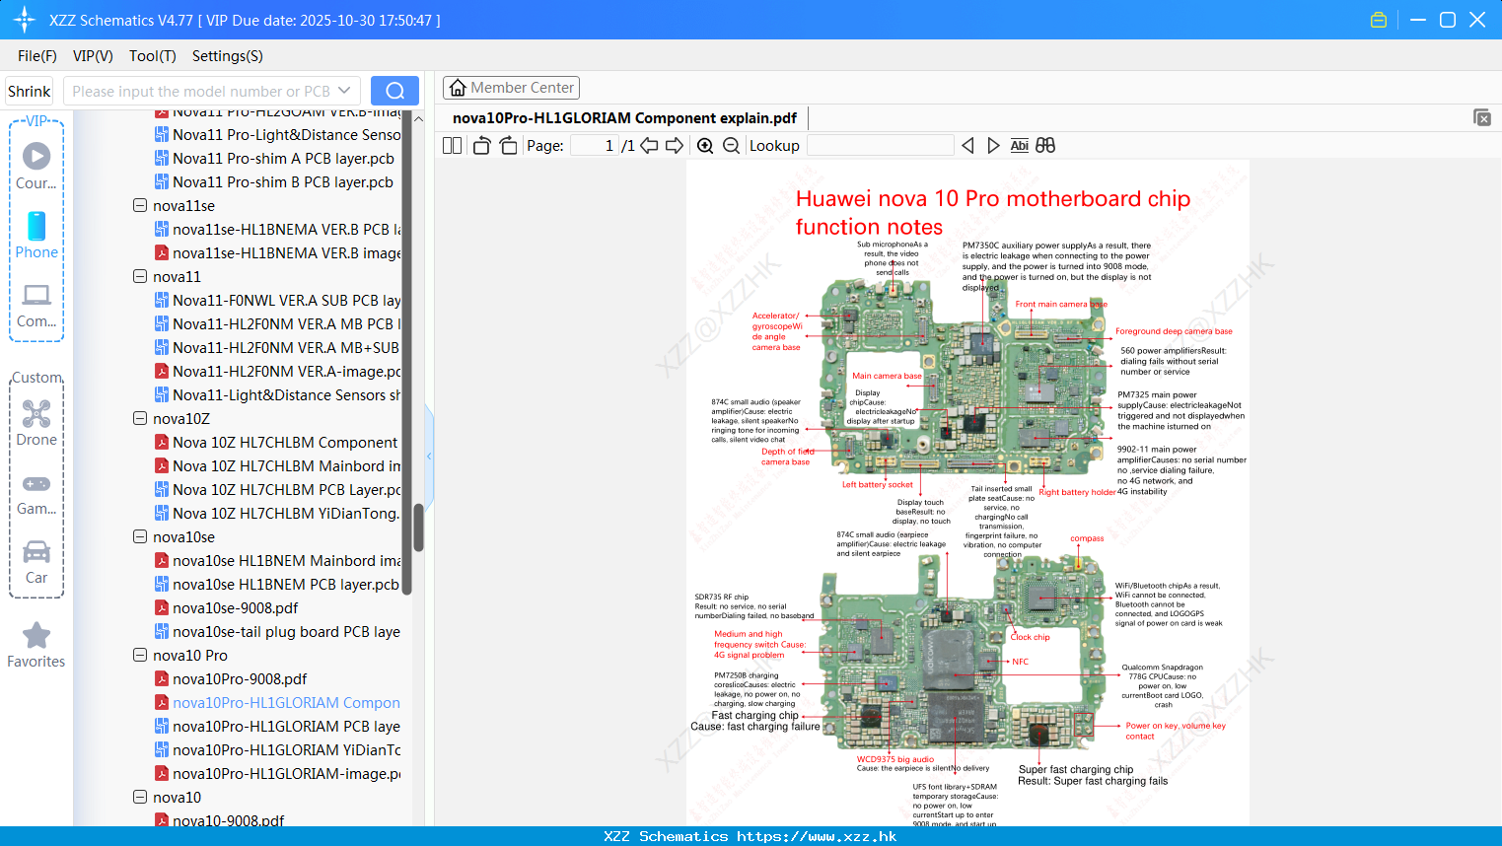
Task: Collapse the nova10 tree node
Action: [x=140, y=798]
